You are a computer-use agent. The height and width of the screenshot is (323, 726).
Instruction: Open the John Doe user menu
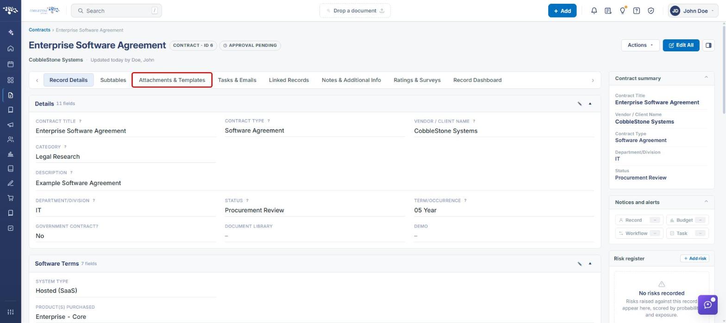[x=692, y=11]
